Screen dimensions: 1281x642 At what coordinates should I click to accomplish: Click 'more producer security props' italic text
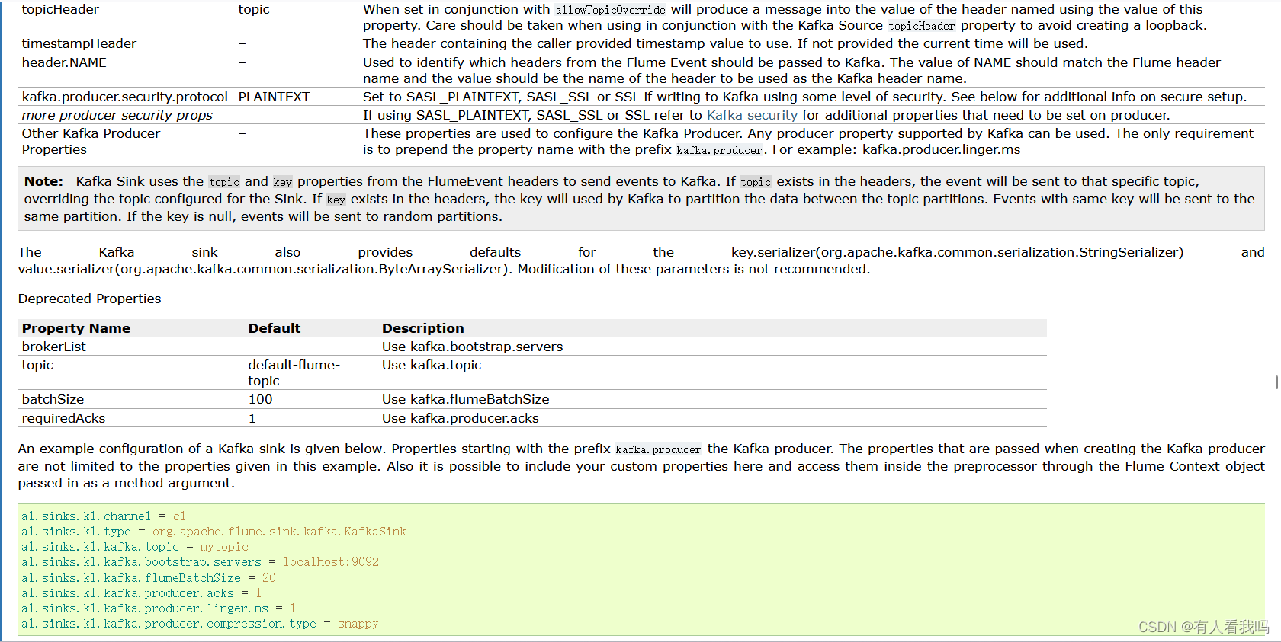click(117, 115)
